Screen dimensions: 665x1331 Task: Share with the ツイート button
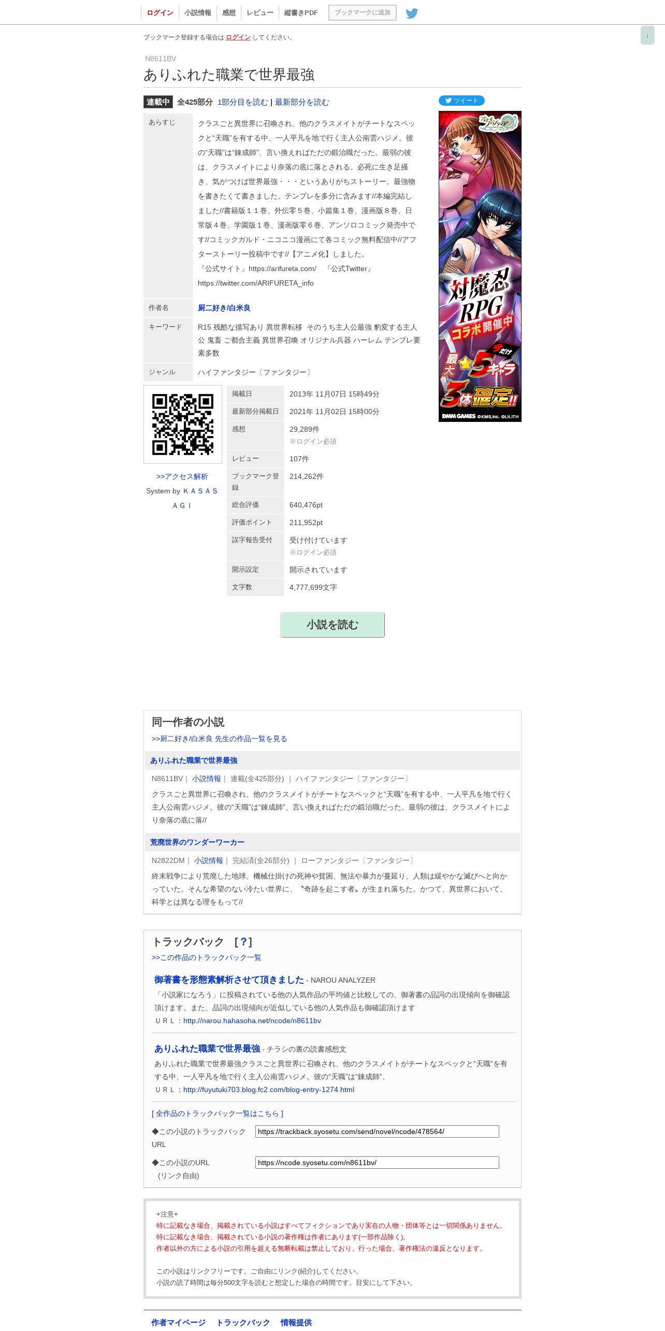461,101
